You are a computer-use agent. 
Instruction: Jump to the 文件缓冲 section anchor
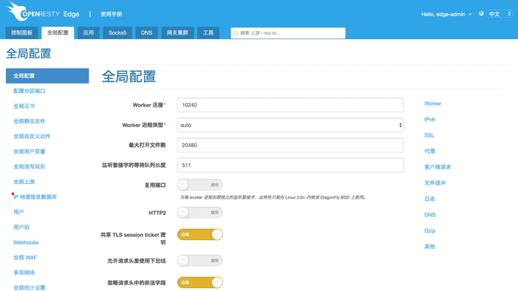[x=435, y=183]
